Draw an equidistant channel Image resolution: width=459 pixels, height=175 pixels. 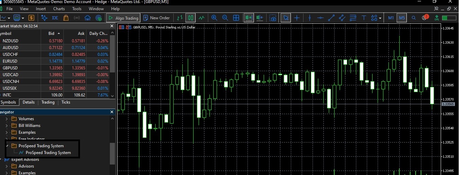pyautogui.click(x=342, y=18)
